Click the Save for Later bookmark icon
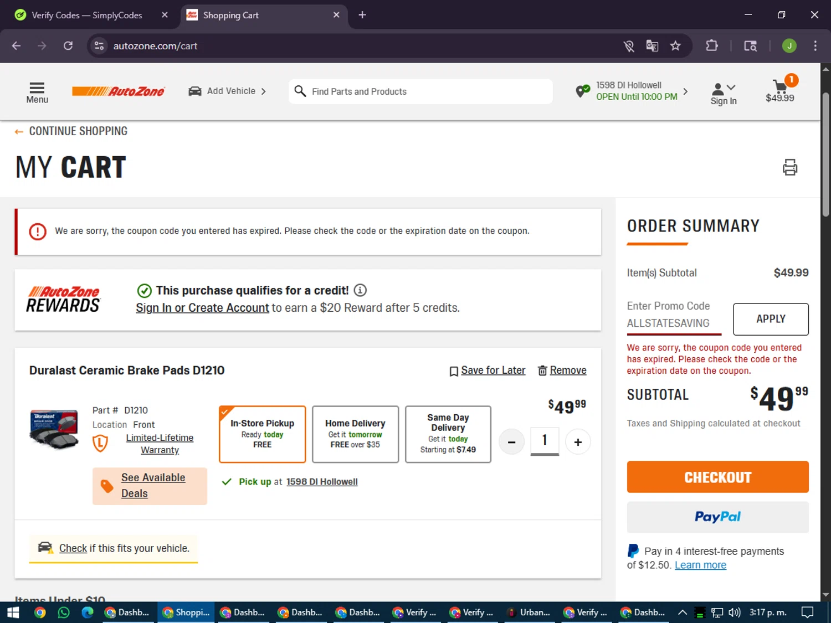 [454, 371]
